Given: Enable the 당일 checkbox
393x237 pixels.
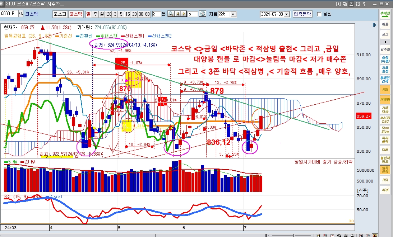Looking at the screenshot, I should tap(319, 14).
